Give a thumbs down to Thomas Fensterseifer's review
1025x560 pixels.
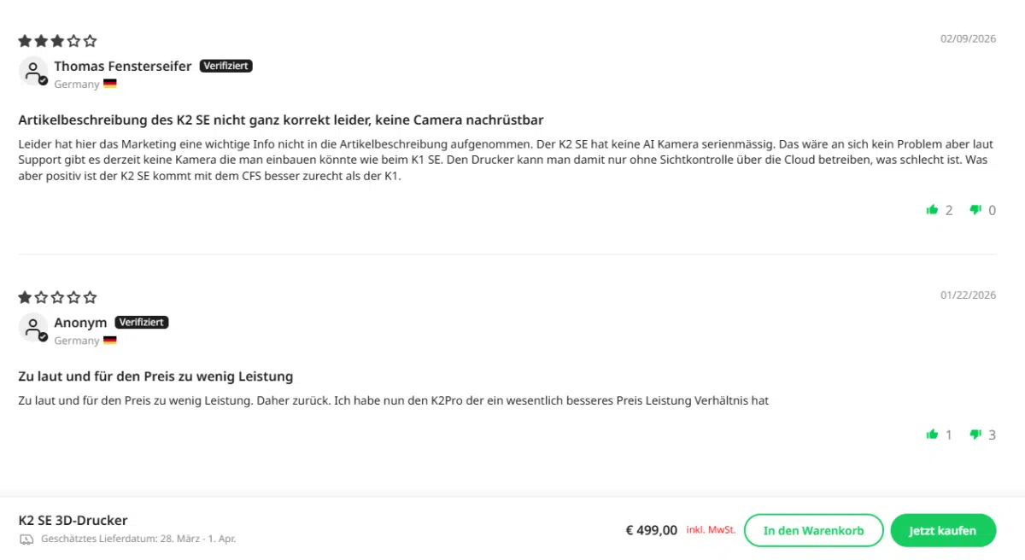(975, 209)
